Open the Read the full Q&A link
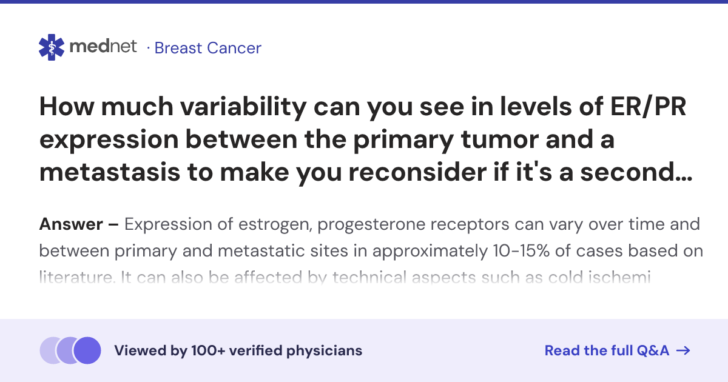Viewport: 728px width, 382px height. 617,350
